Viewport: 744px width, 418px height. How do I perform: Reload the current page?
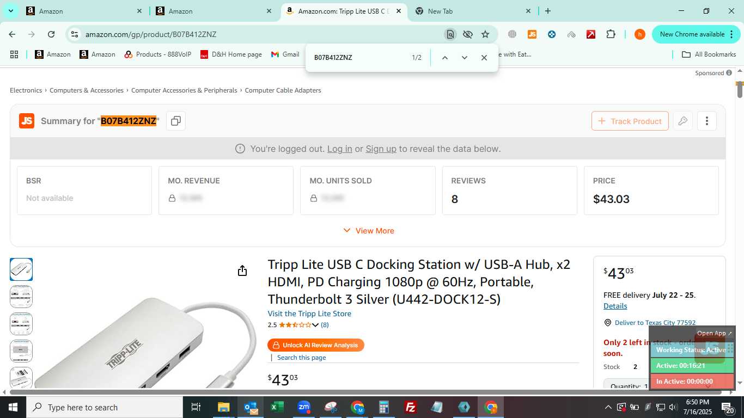tap(51, 34)
